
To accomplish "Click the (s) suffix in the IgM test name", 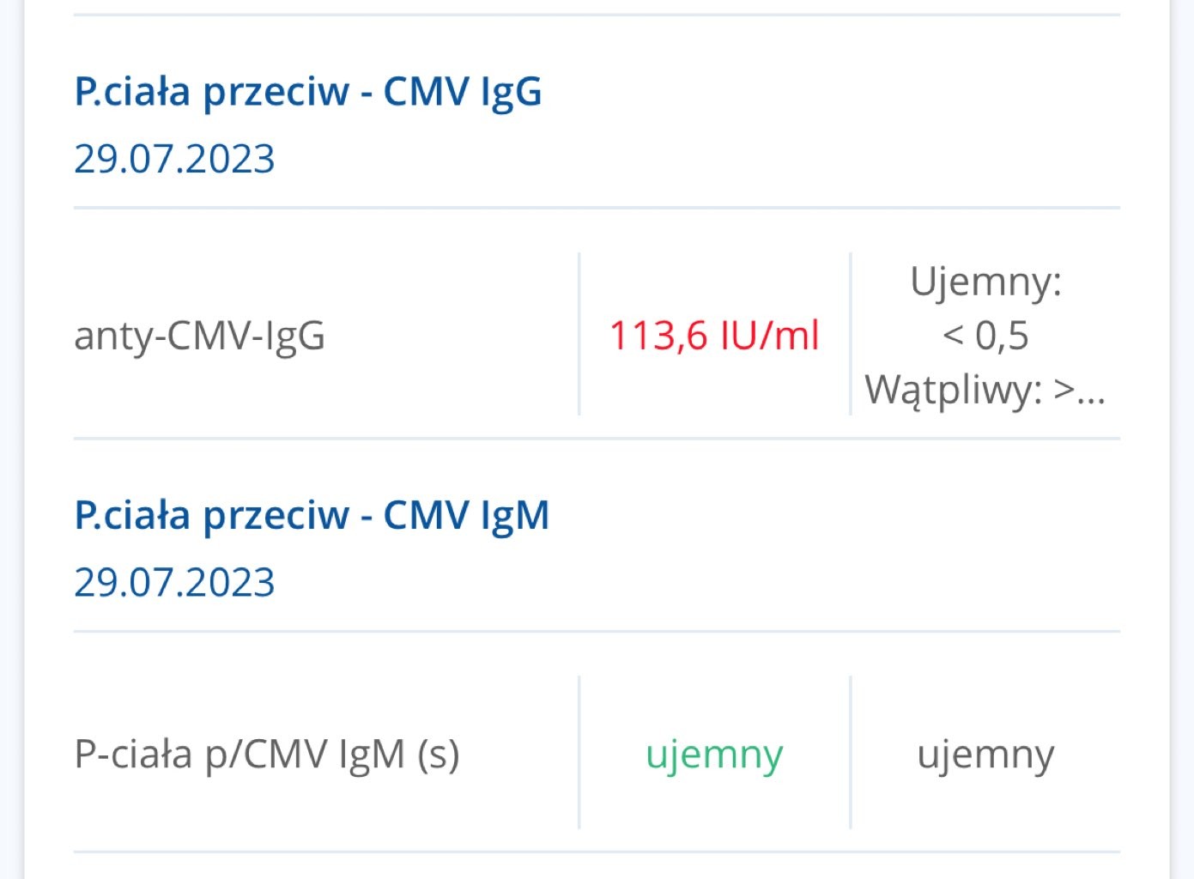I will (x=438, y=755).
